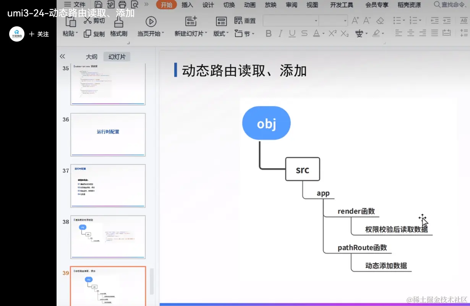
Task: Toggle numbered list
Action: 413,20
